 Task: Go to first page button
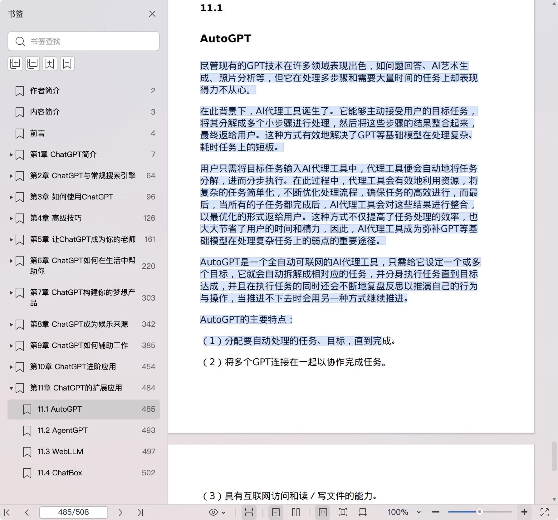pyautogui.click(x=7, y=512)
